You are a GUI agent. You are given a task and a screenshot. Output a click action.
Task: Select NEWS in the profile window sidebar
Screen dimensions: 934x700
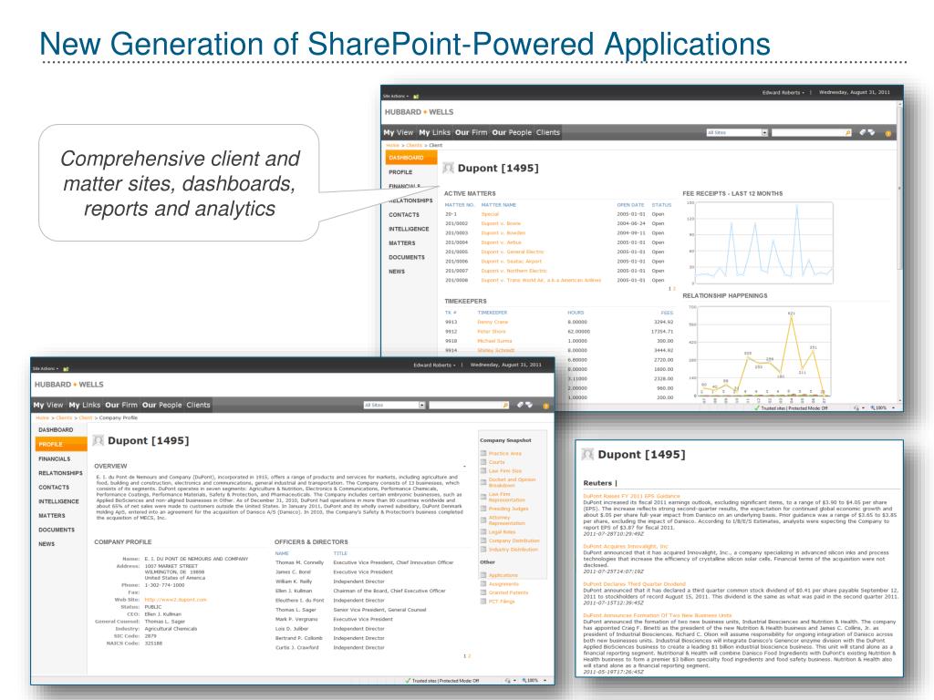click(47, 544)
